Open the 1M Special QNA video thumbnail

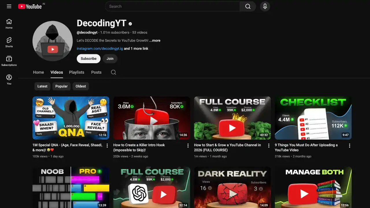tap(71, 118)
